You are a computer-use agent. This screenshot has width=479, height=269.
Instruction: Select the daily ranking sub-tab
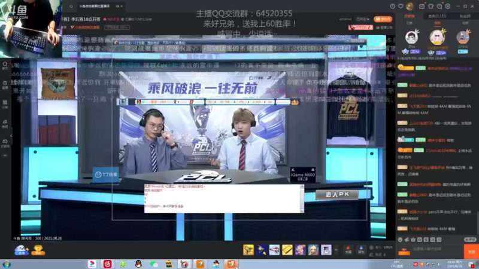click(410, 23)
